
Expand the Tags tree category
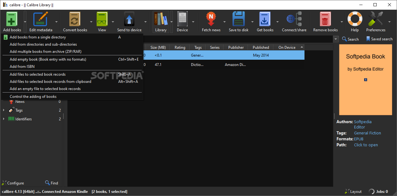click(4, 110)
